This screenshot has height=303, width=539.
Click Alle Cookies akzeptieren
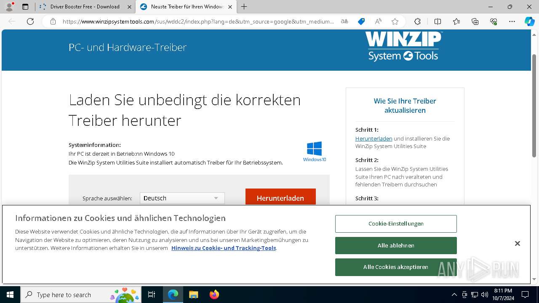tap(396, 267)
